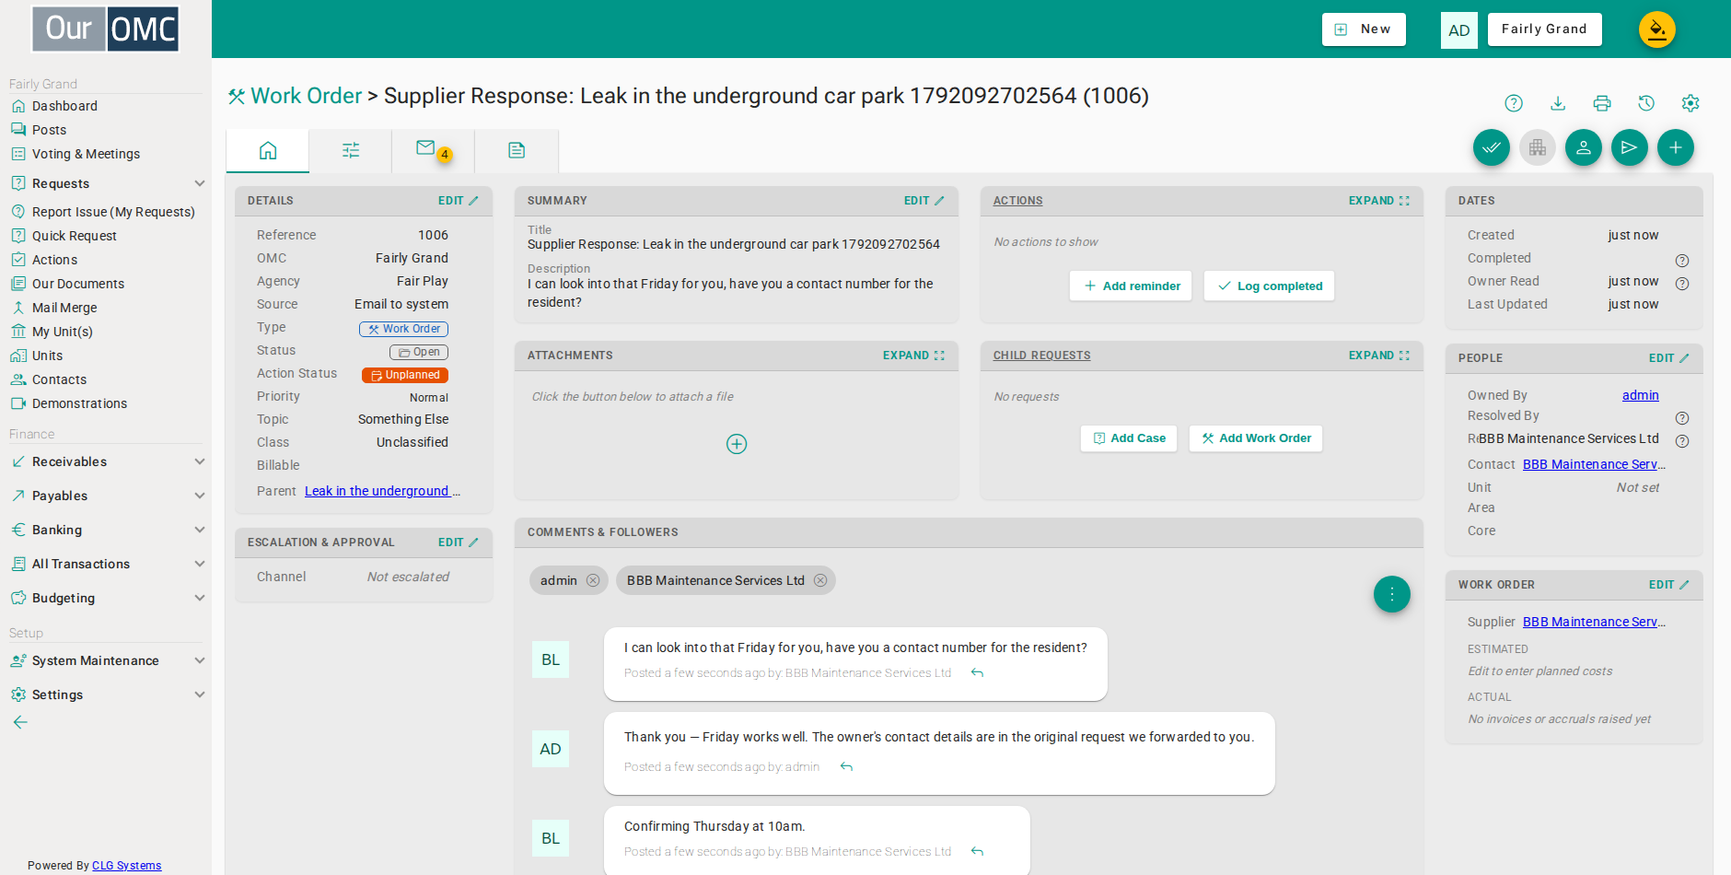Click the print icon

pyautogui.click(x=1602, y=103)
